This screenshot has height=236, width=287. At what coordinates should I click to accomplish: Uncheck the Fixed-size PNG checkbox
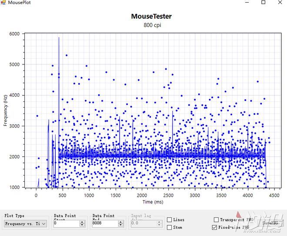click(214, 227)
